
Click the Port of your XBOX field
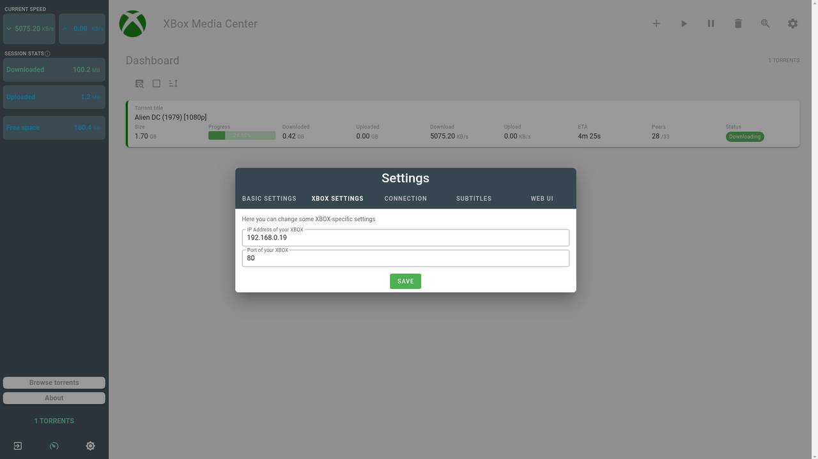[x=406, y=258]
